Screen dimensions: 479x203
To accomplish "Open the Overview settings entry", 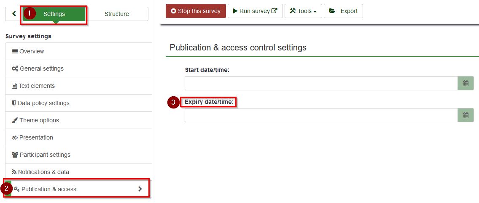I will [x=78, y=51].
